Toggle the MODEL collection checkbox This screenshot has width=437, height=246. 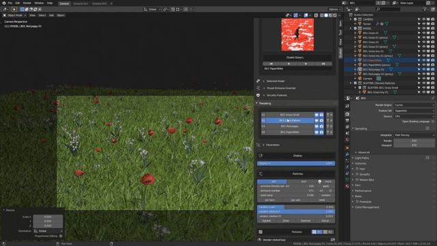coord(355,29)
